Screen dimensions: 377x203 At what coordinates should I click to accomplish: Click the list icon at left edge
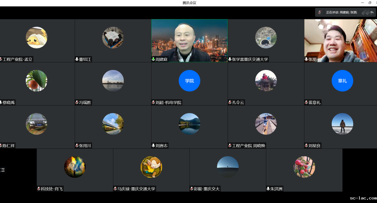coord(2,170)
